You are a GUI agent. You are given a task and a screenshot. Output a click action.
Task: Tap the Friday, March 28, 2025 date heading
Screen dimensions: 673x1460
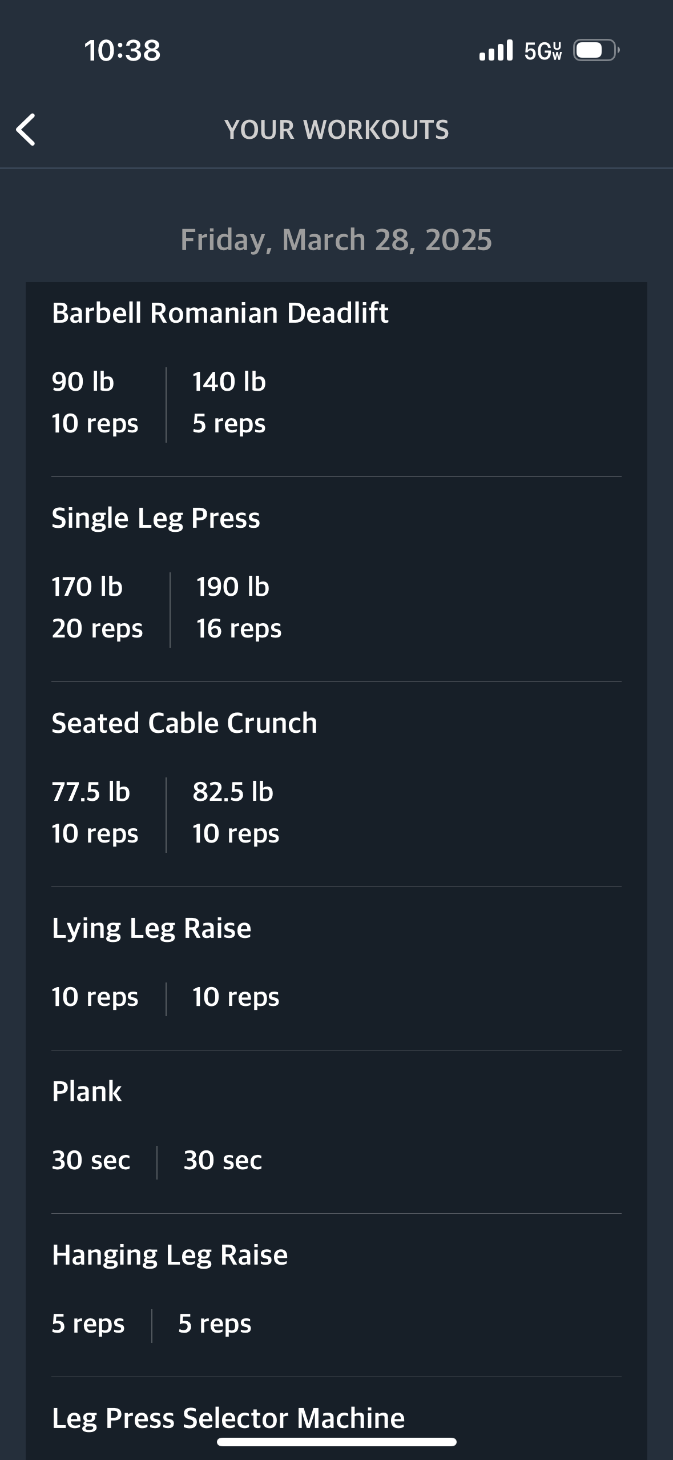tap(336, 239)
